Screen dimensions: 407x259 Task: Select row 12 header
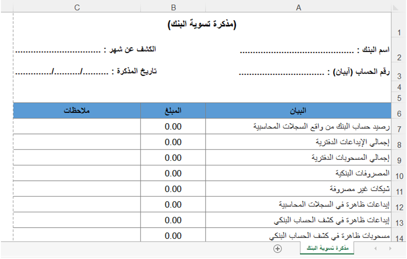[399, 207]
